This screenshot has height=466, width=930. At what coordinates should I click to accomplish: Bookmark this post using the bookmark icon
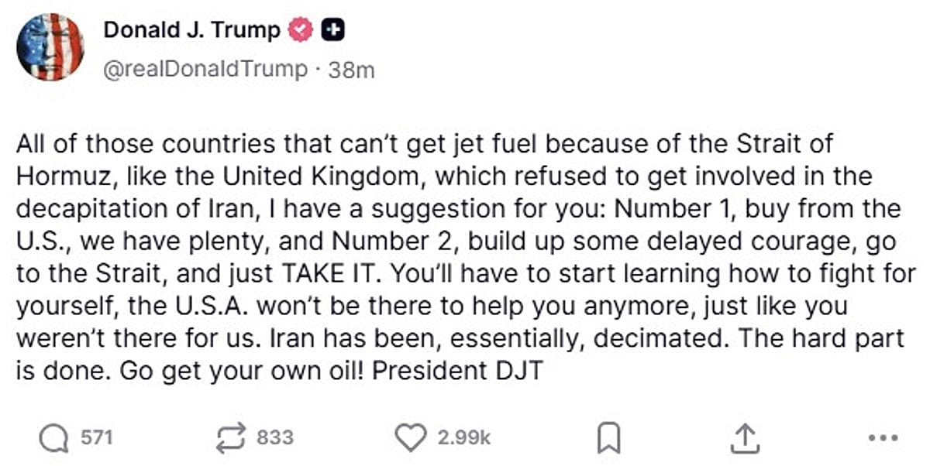[608, 439]
